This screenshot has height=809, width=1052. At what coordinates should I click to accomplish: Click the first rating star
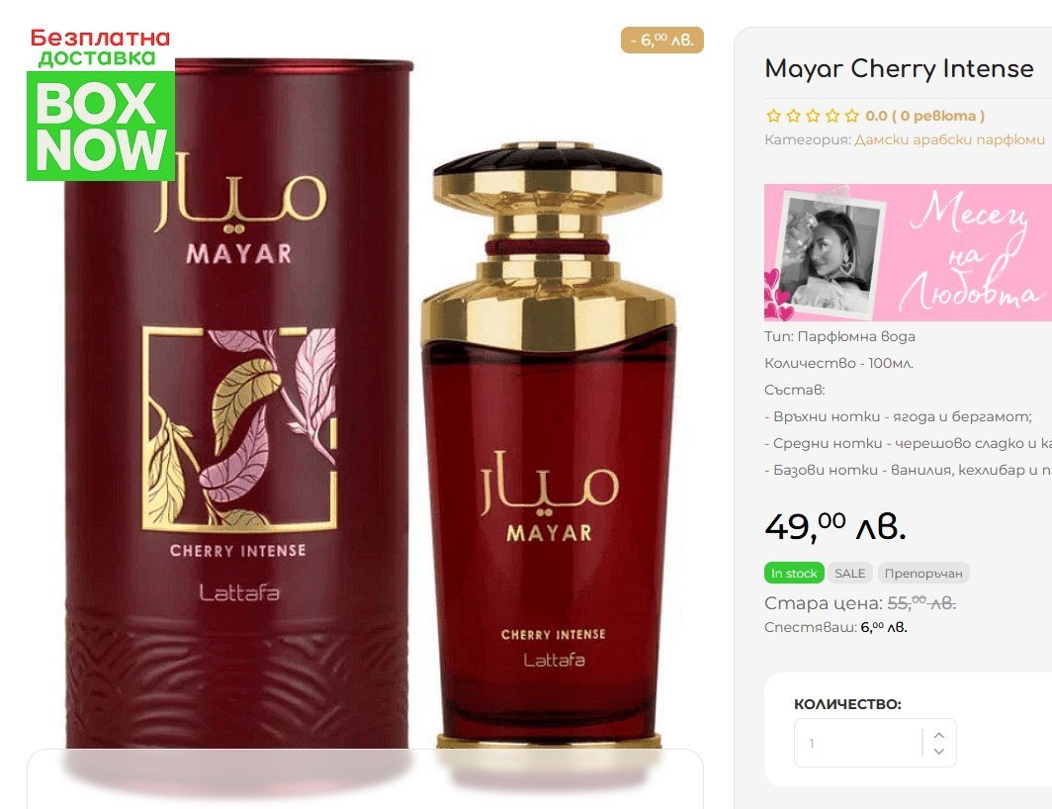tap(773, 116)
